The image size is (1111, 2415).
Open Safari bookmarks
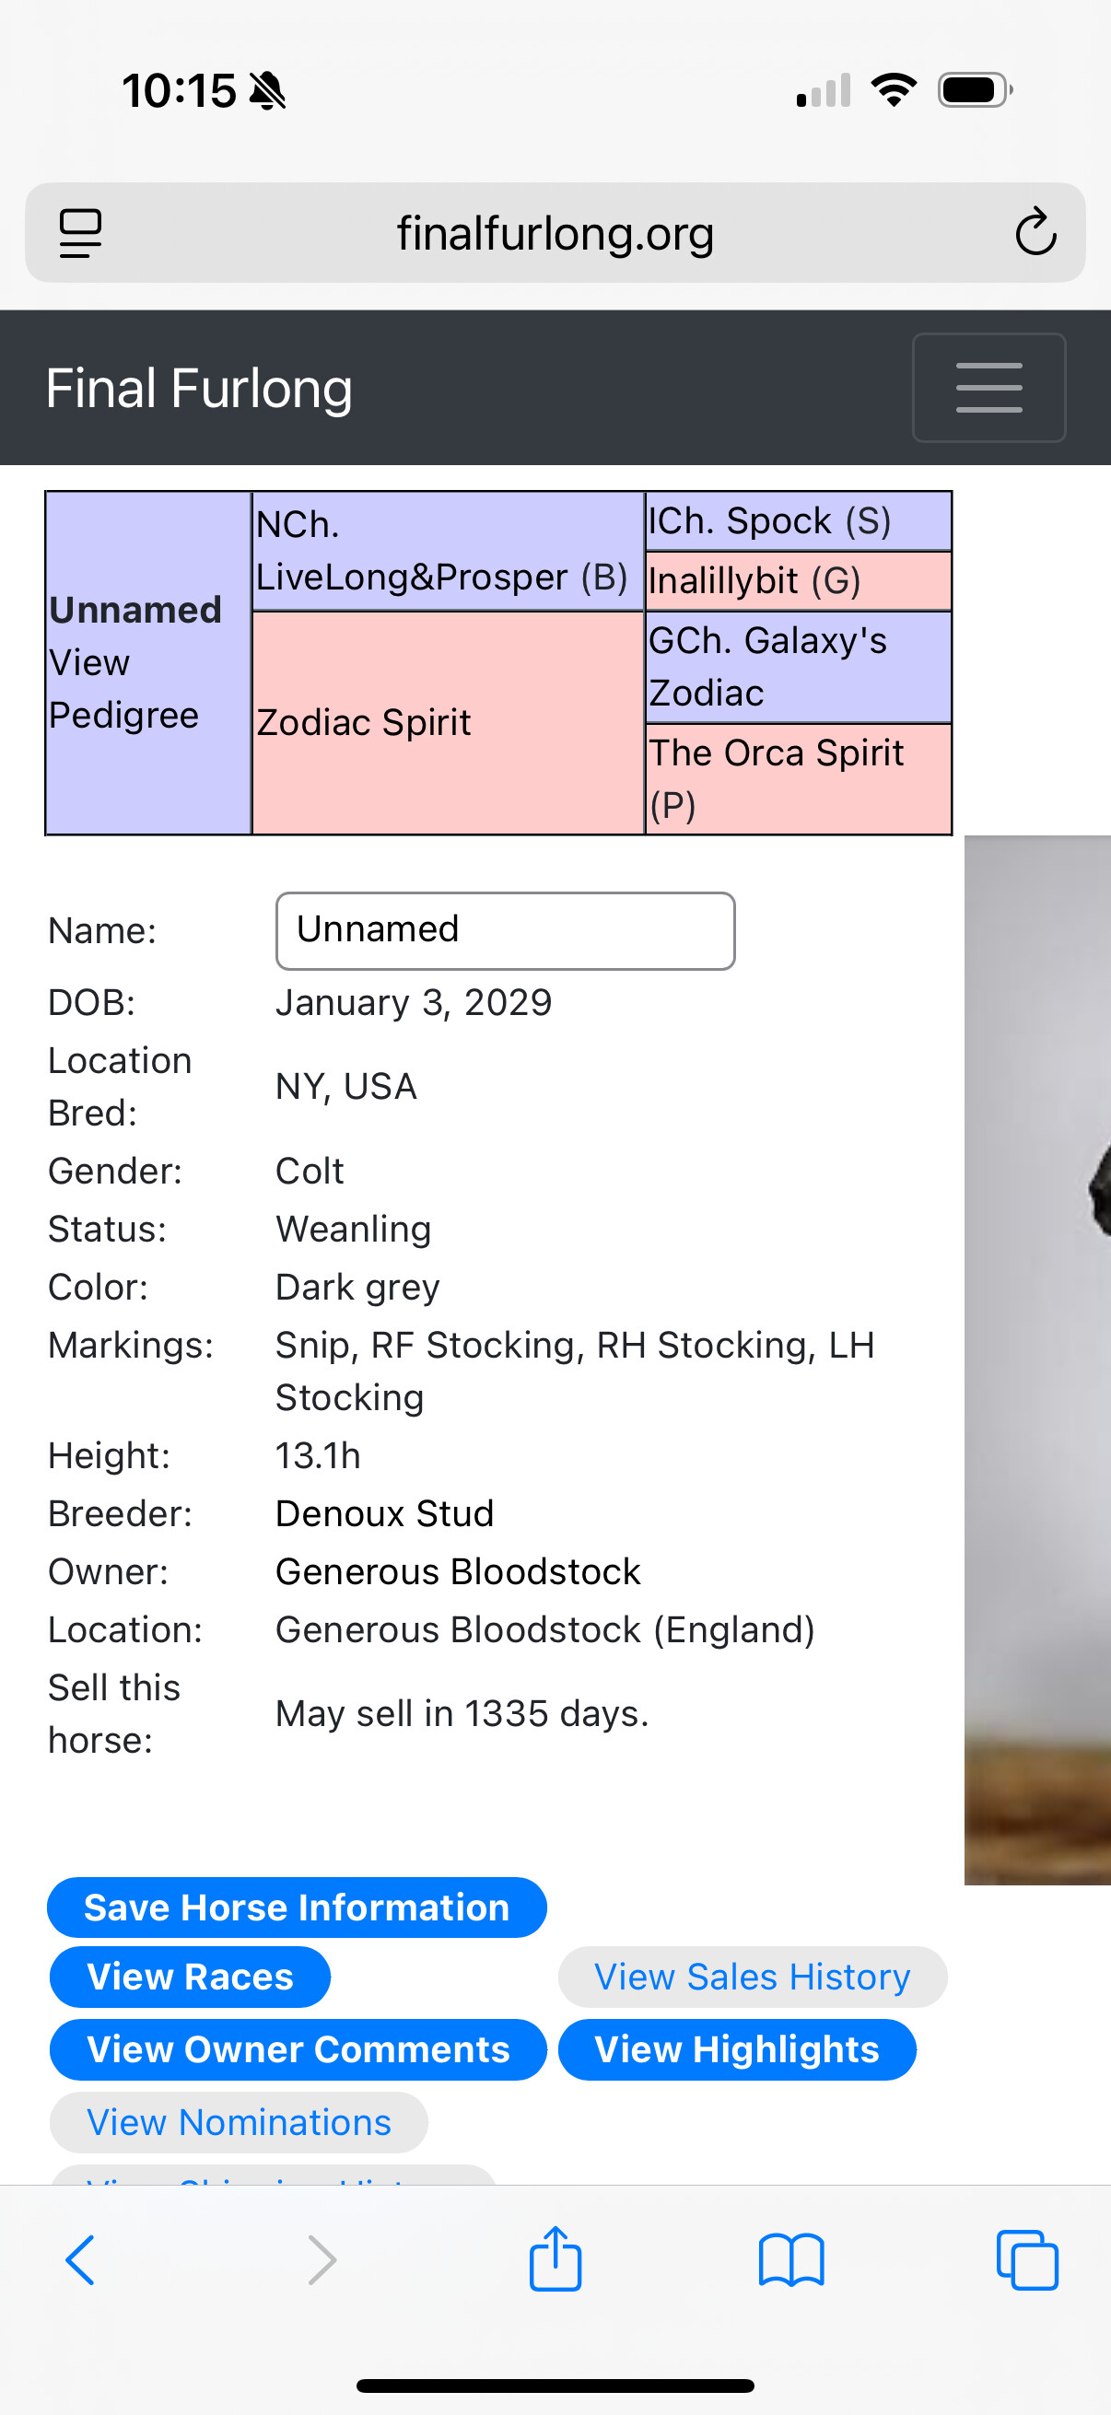pyautogui.click(x=790, y=2260)
